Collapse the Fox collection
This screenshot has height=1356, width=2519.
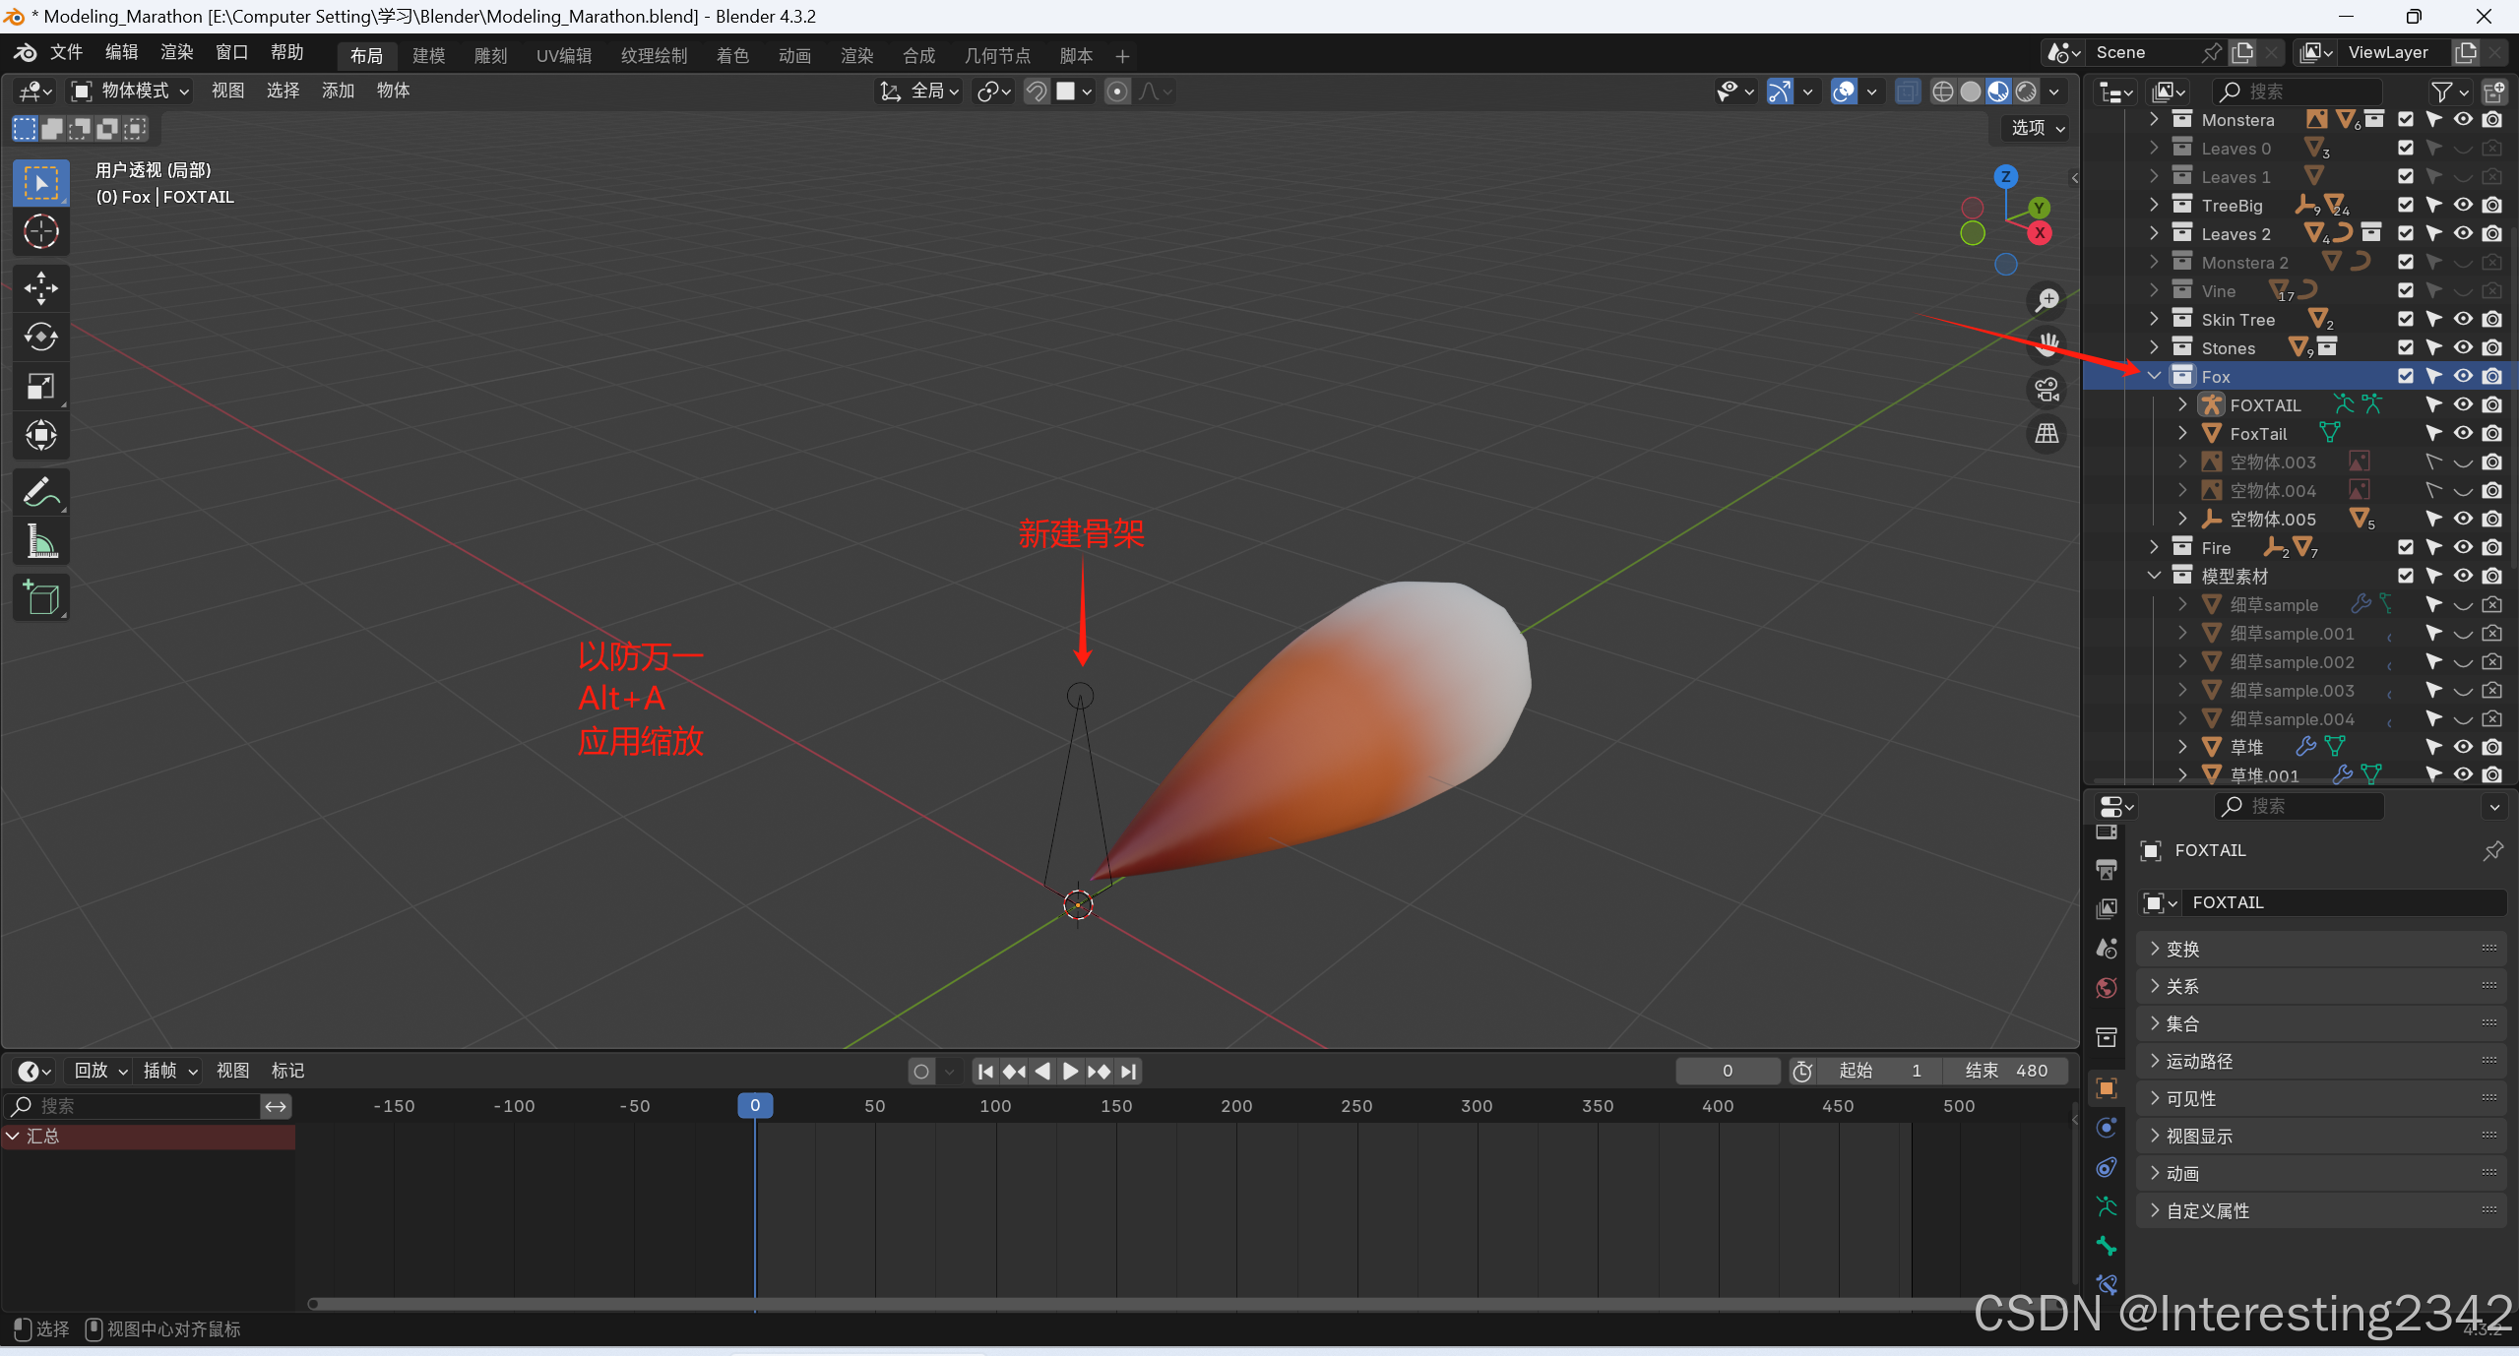tap(2154, 376)
